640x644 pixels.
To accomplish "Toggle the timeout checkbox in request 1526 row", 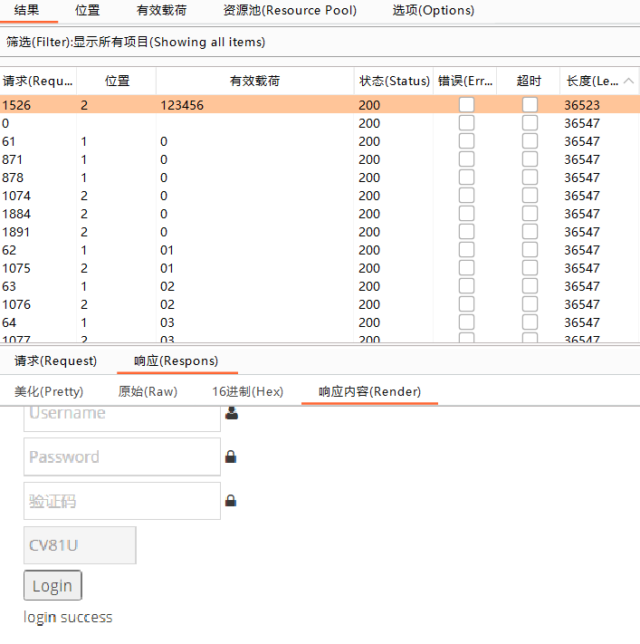I will pos(530,105).
